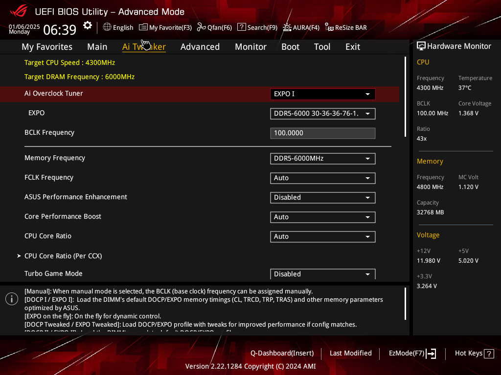Click the Target CPU Speed : 4300MHz text
Image resolution: width=501 pixels, height=375 pixels.
coord(69,62)
